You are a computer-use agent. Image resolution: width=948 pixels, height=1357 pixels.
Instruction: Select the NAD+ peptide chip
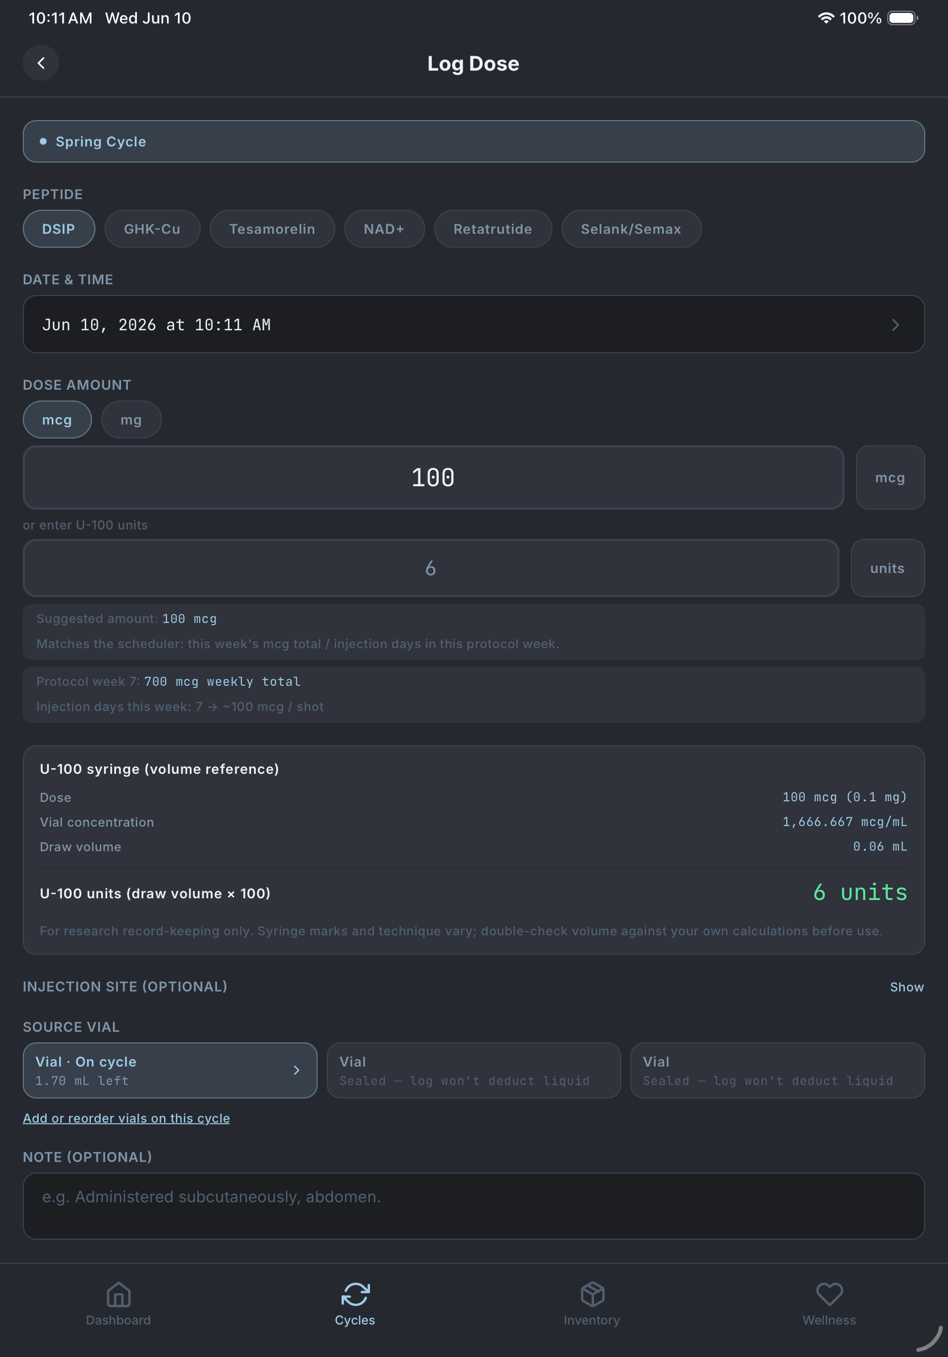(384, 229)
